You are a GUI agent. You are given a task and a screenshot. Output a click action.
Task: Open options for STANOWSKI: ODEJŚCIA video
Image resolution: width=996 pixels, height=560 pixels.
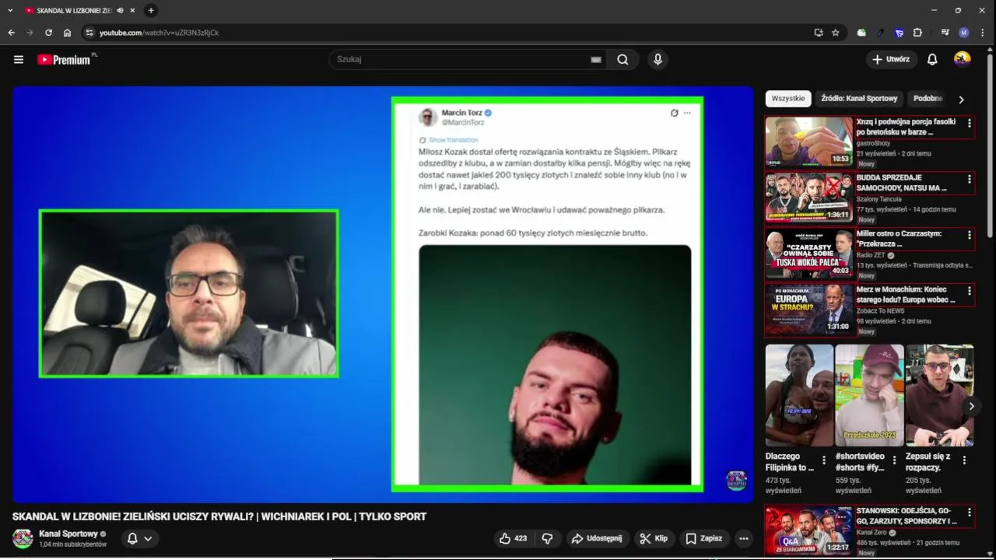tap(969, 512)
